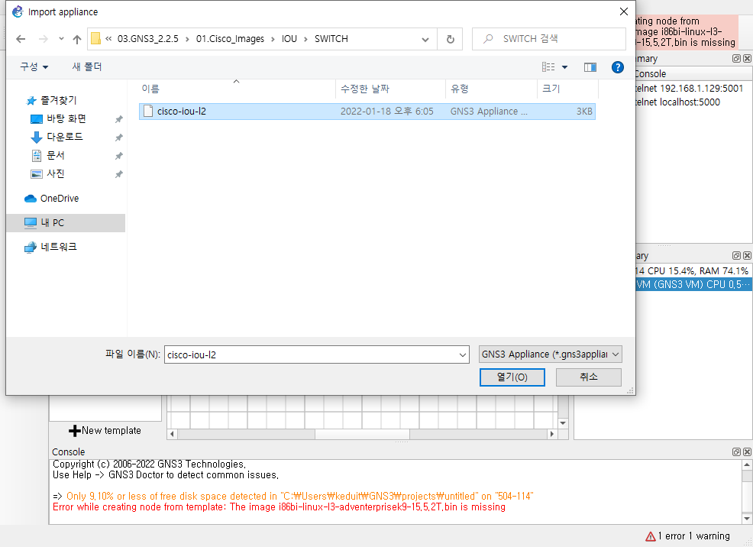The width and height of the screenshot is (753, 547).
Task: Go to 사진 folder
Action: point(55,174)
